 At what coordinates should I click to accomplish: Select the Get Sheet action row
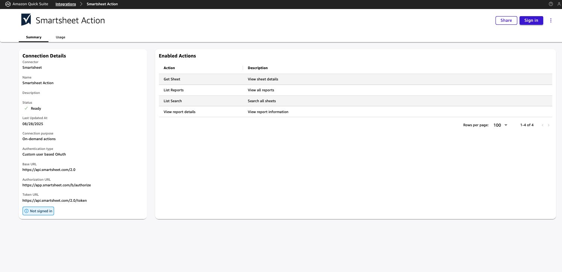[172, 79]
